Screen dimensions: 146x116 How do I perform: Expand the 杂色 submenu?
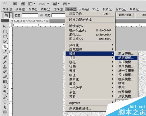[x=90, y=92]
